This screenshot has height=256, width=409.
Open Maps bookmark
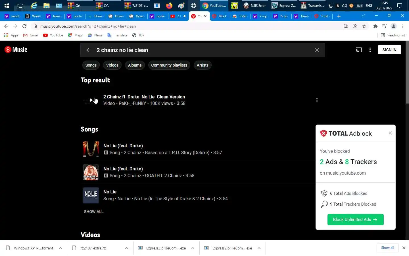75,35
